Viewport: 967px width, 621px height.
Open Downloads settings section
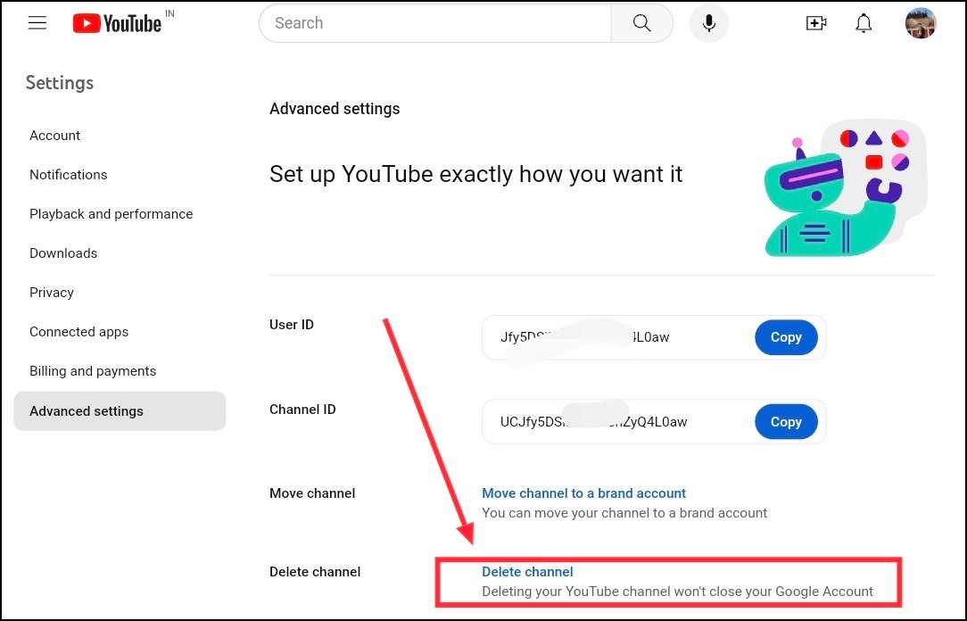pyautogui.click(x=63, y=253)
